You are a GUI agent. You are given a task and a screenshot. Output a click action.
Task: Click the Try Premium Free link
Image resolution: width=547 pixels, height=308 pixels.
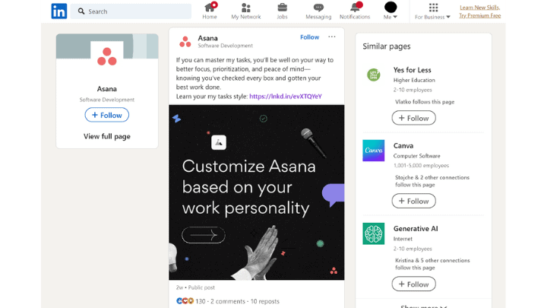479,15
